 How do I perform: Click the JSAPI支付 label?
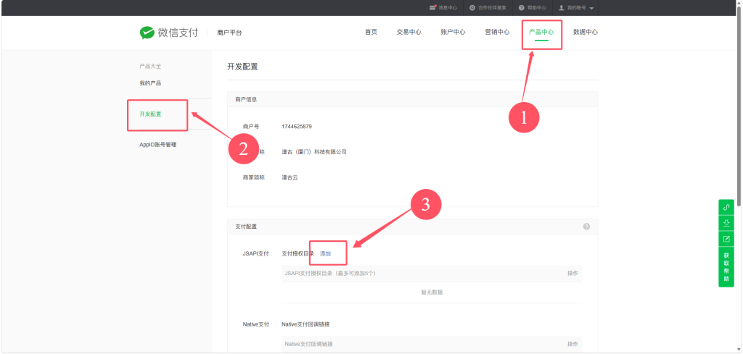[255, 254]
